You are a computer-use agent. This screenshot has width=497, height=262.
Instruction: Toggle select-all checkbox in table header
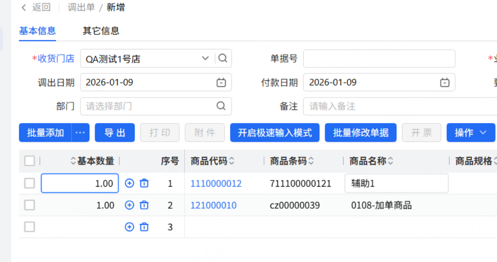pos(30,161)
